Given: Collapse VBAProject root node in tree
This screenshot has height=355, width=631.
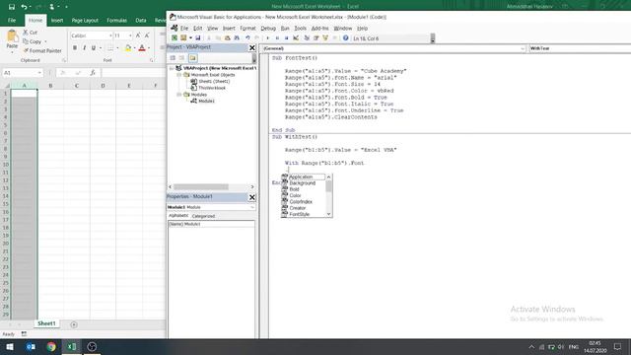Looking at the screenshot, I should click(x=172, y=68).
